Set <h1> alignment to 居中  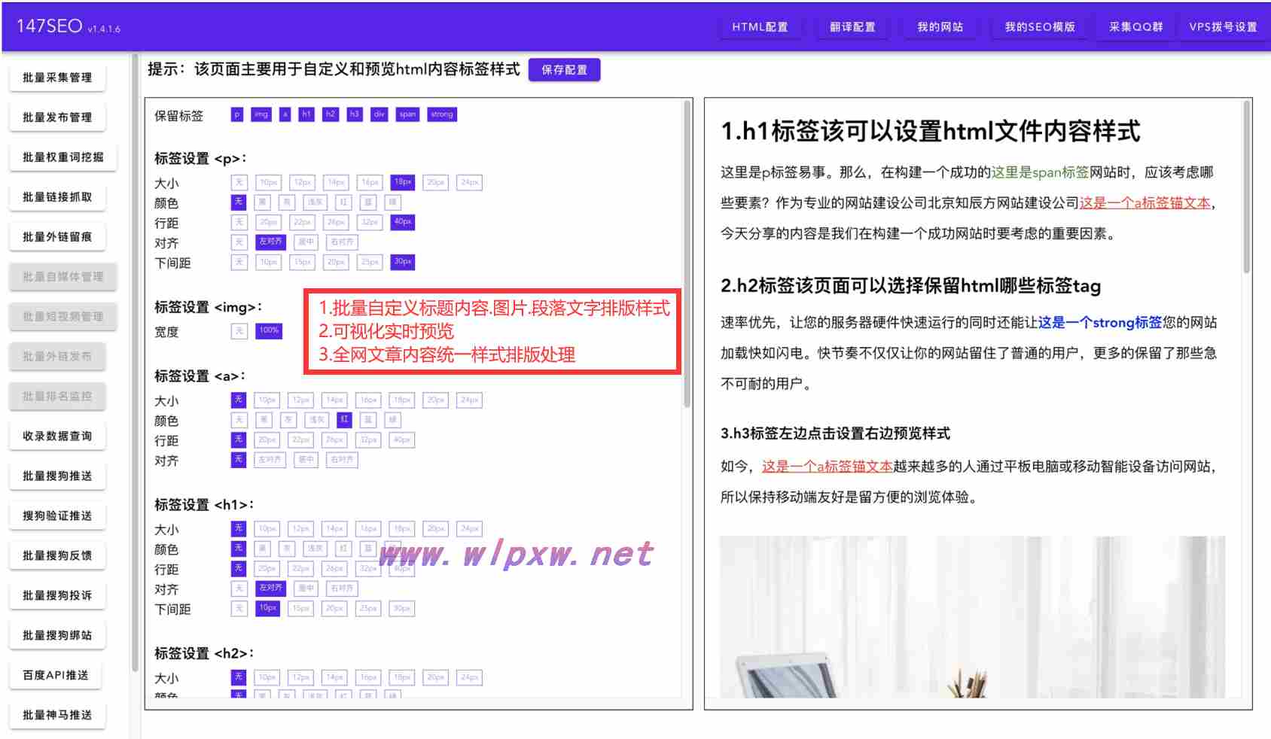click(x=306, y=588)
